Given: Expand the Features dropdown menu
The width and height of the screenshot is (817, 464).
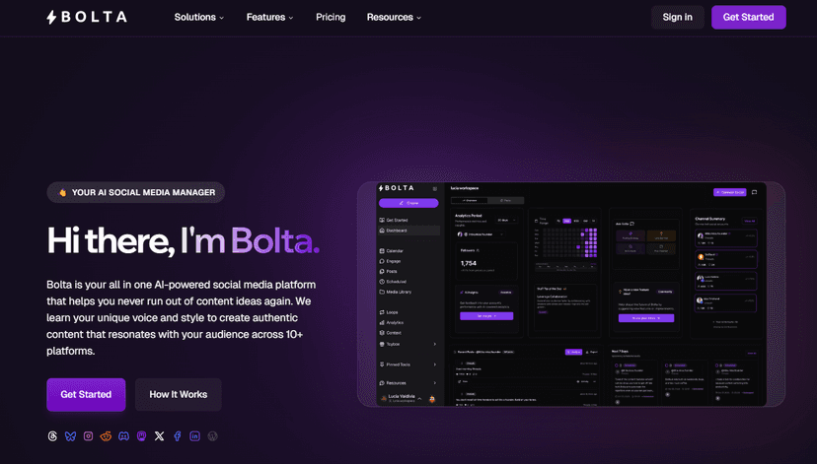Looking at the screenshot, I should coord(270,17).
